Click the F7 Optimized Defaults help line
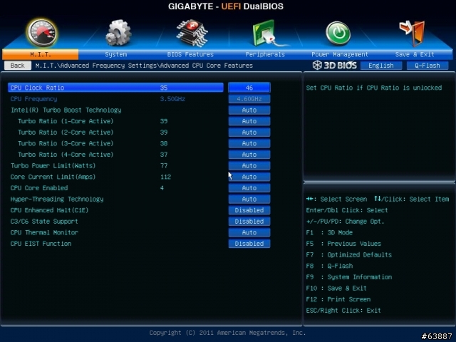This screenshot has width=456, height=342. [349, 255]
